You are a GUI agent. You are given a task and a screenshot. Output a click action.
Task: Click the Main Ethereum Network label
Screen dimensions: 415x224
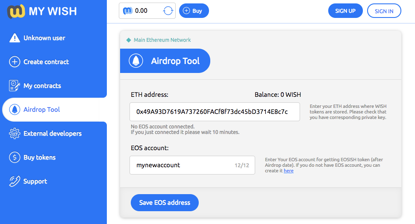point(162,40)
